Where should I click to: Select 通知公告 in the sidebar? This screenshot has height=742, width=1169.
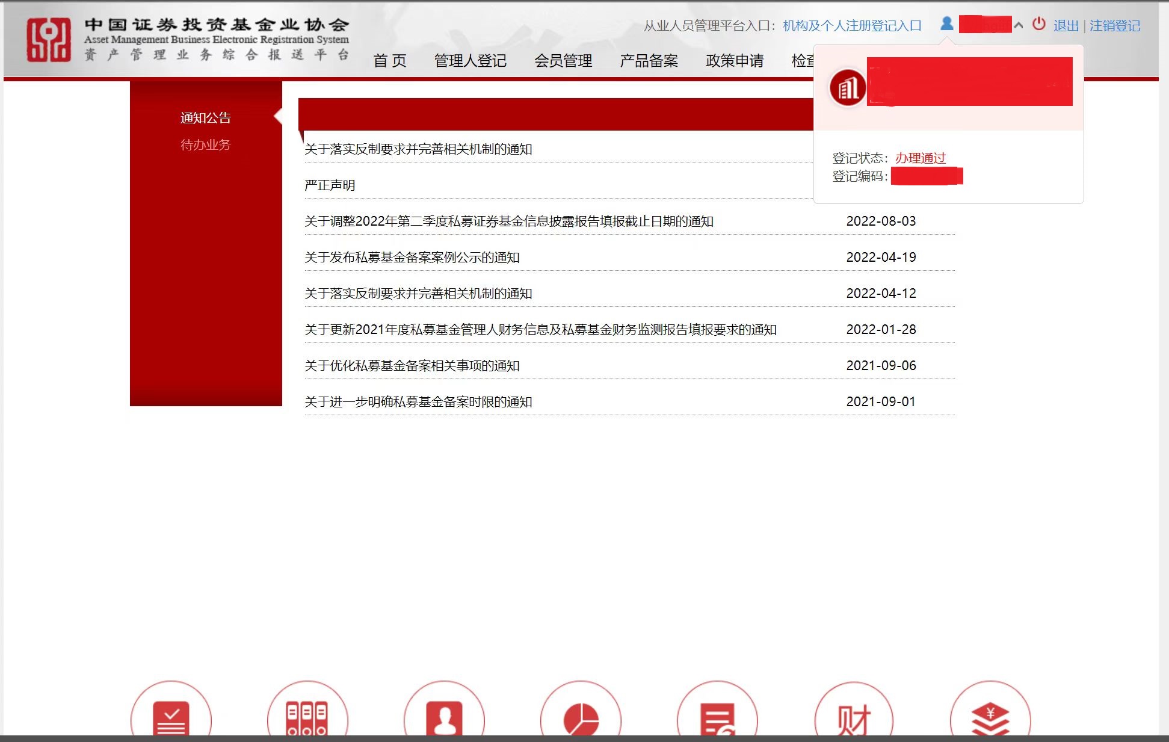coord(205,118)
